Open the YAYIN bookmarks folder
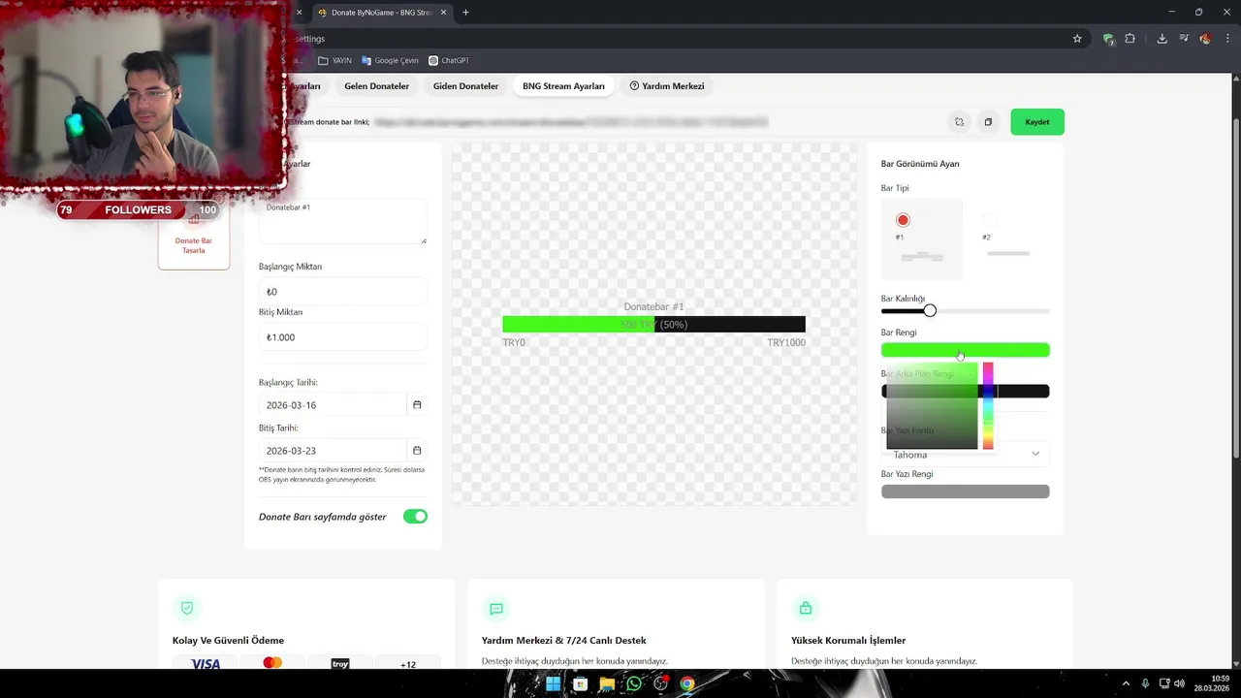1241x698 pixels. [334, 60]
